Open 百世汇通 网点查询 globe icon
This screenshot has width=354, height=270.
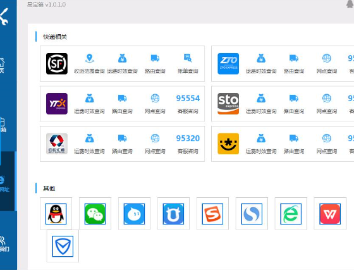(155, 138)
